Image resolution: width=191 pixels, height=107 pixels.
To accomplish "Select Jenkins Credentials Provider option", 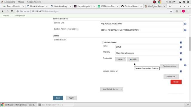I will click(x=147, y=68).
